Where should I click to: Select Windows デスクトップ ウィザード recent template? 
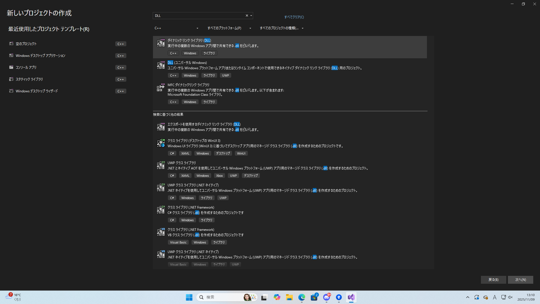tap(37, 91)
